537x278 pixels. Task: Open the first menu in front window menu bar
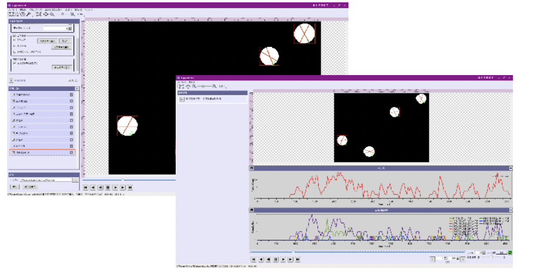(182, 83)
